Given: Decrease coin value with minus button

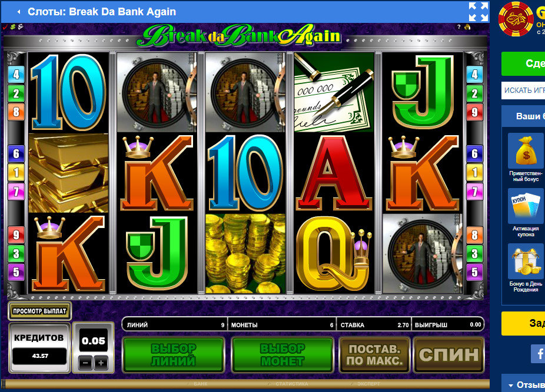Looking at the screenshot, I should click(x=85, y=363).
